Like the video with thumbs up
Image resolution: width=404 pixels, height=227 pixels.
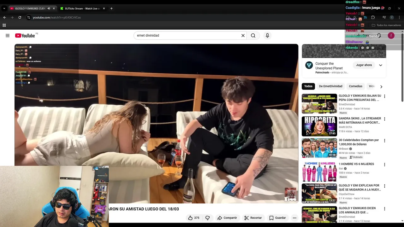click(x=193, y=218)
